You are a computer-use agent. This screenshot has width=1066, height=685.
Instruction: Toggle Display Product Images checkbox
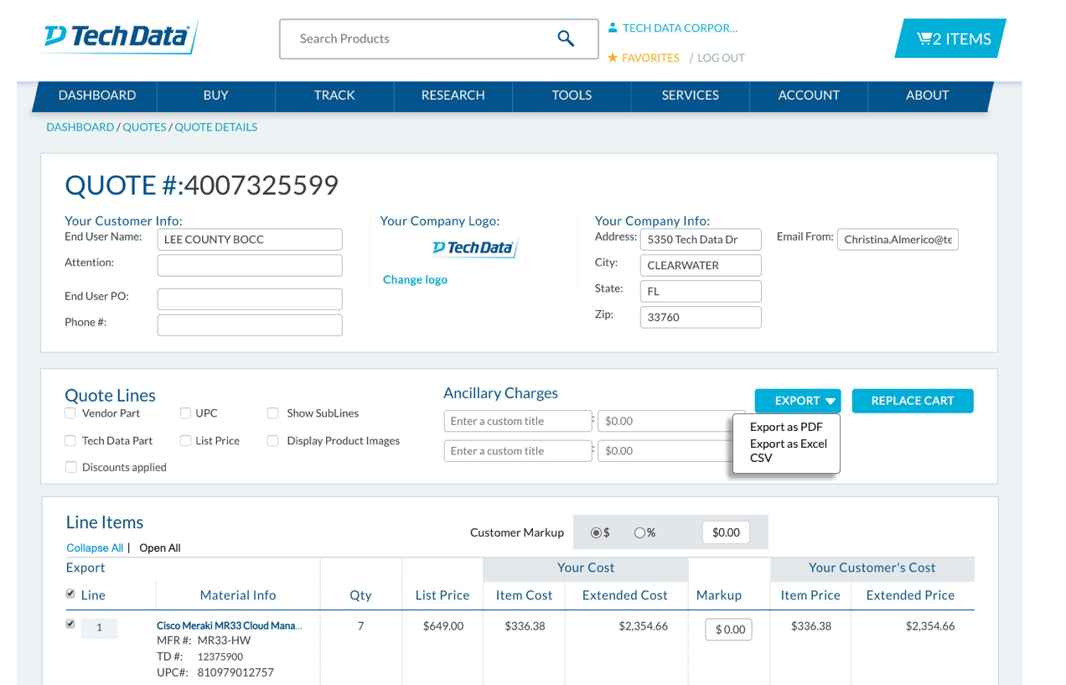pyautogui.click(x=272, y=441)
